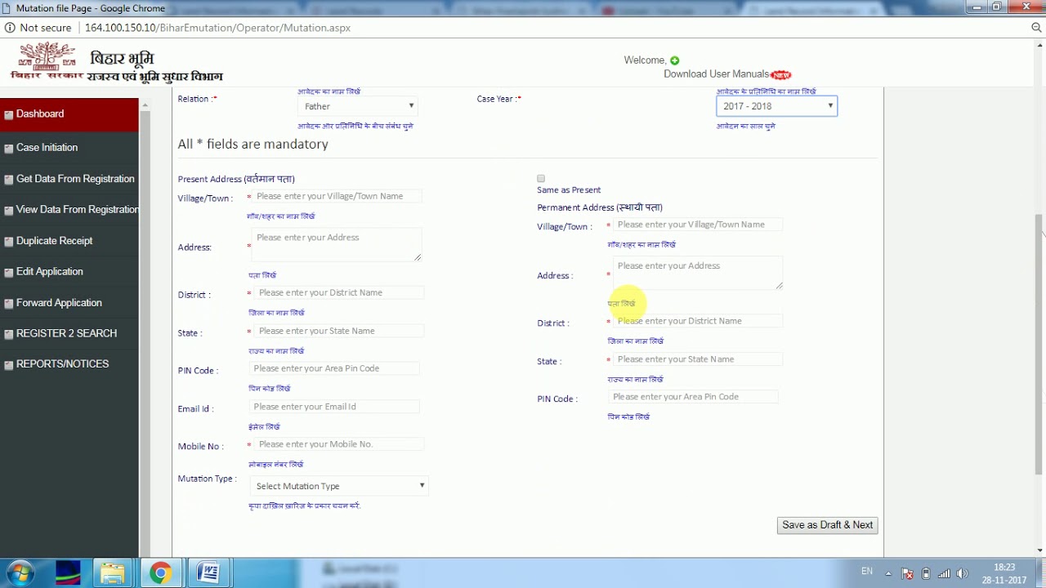This screenshot has width=1046, height=588.
Task: Click the Dashboard sidebar bullet icon
Action: 9,115
